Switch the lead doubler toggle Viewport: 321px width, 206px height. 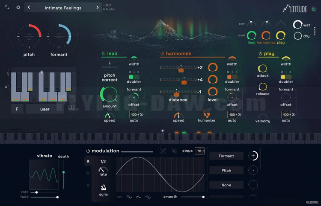click(x=134, y=77)
